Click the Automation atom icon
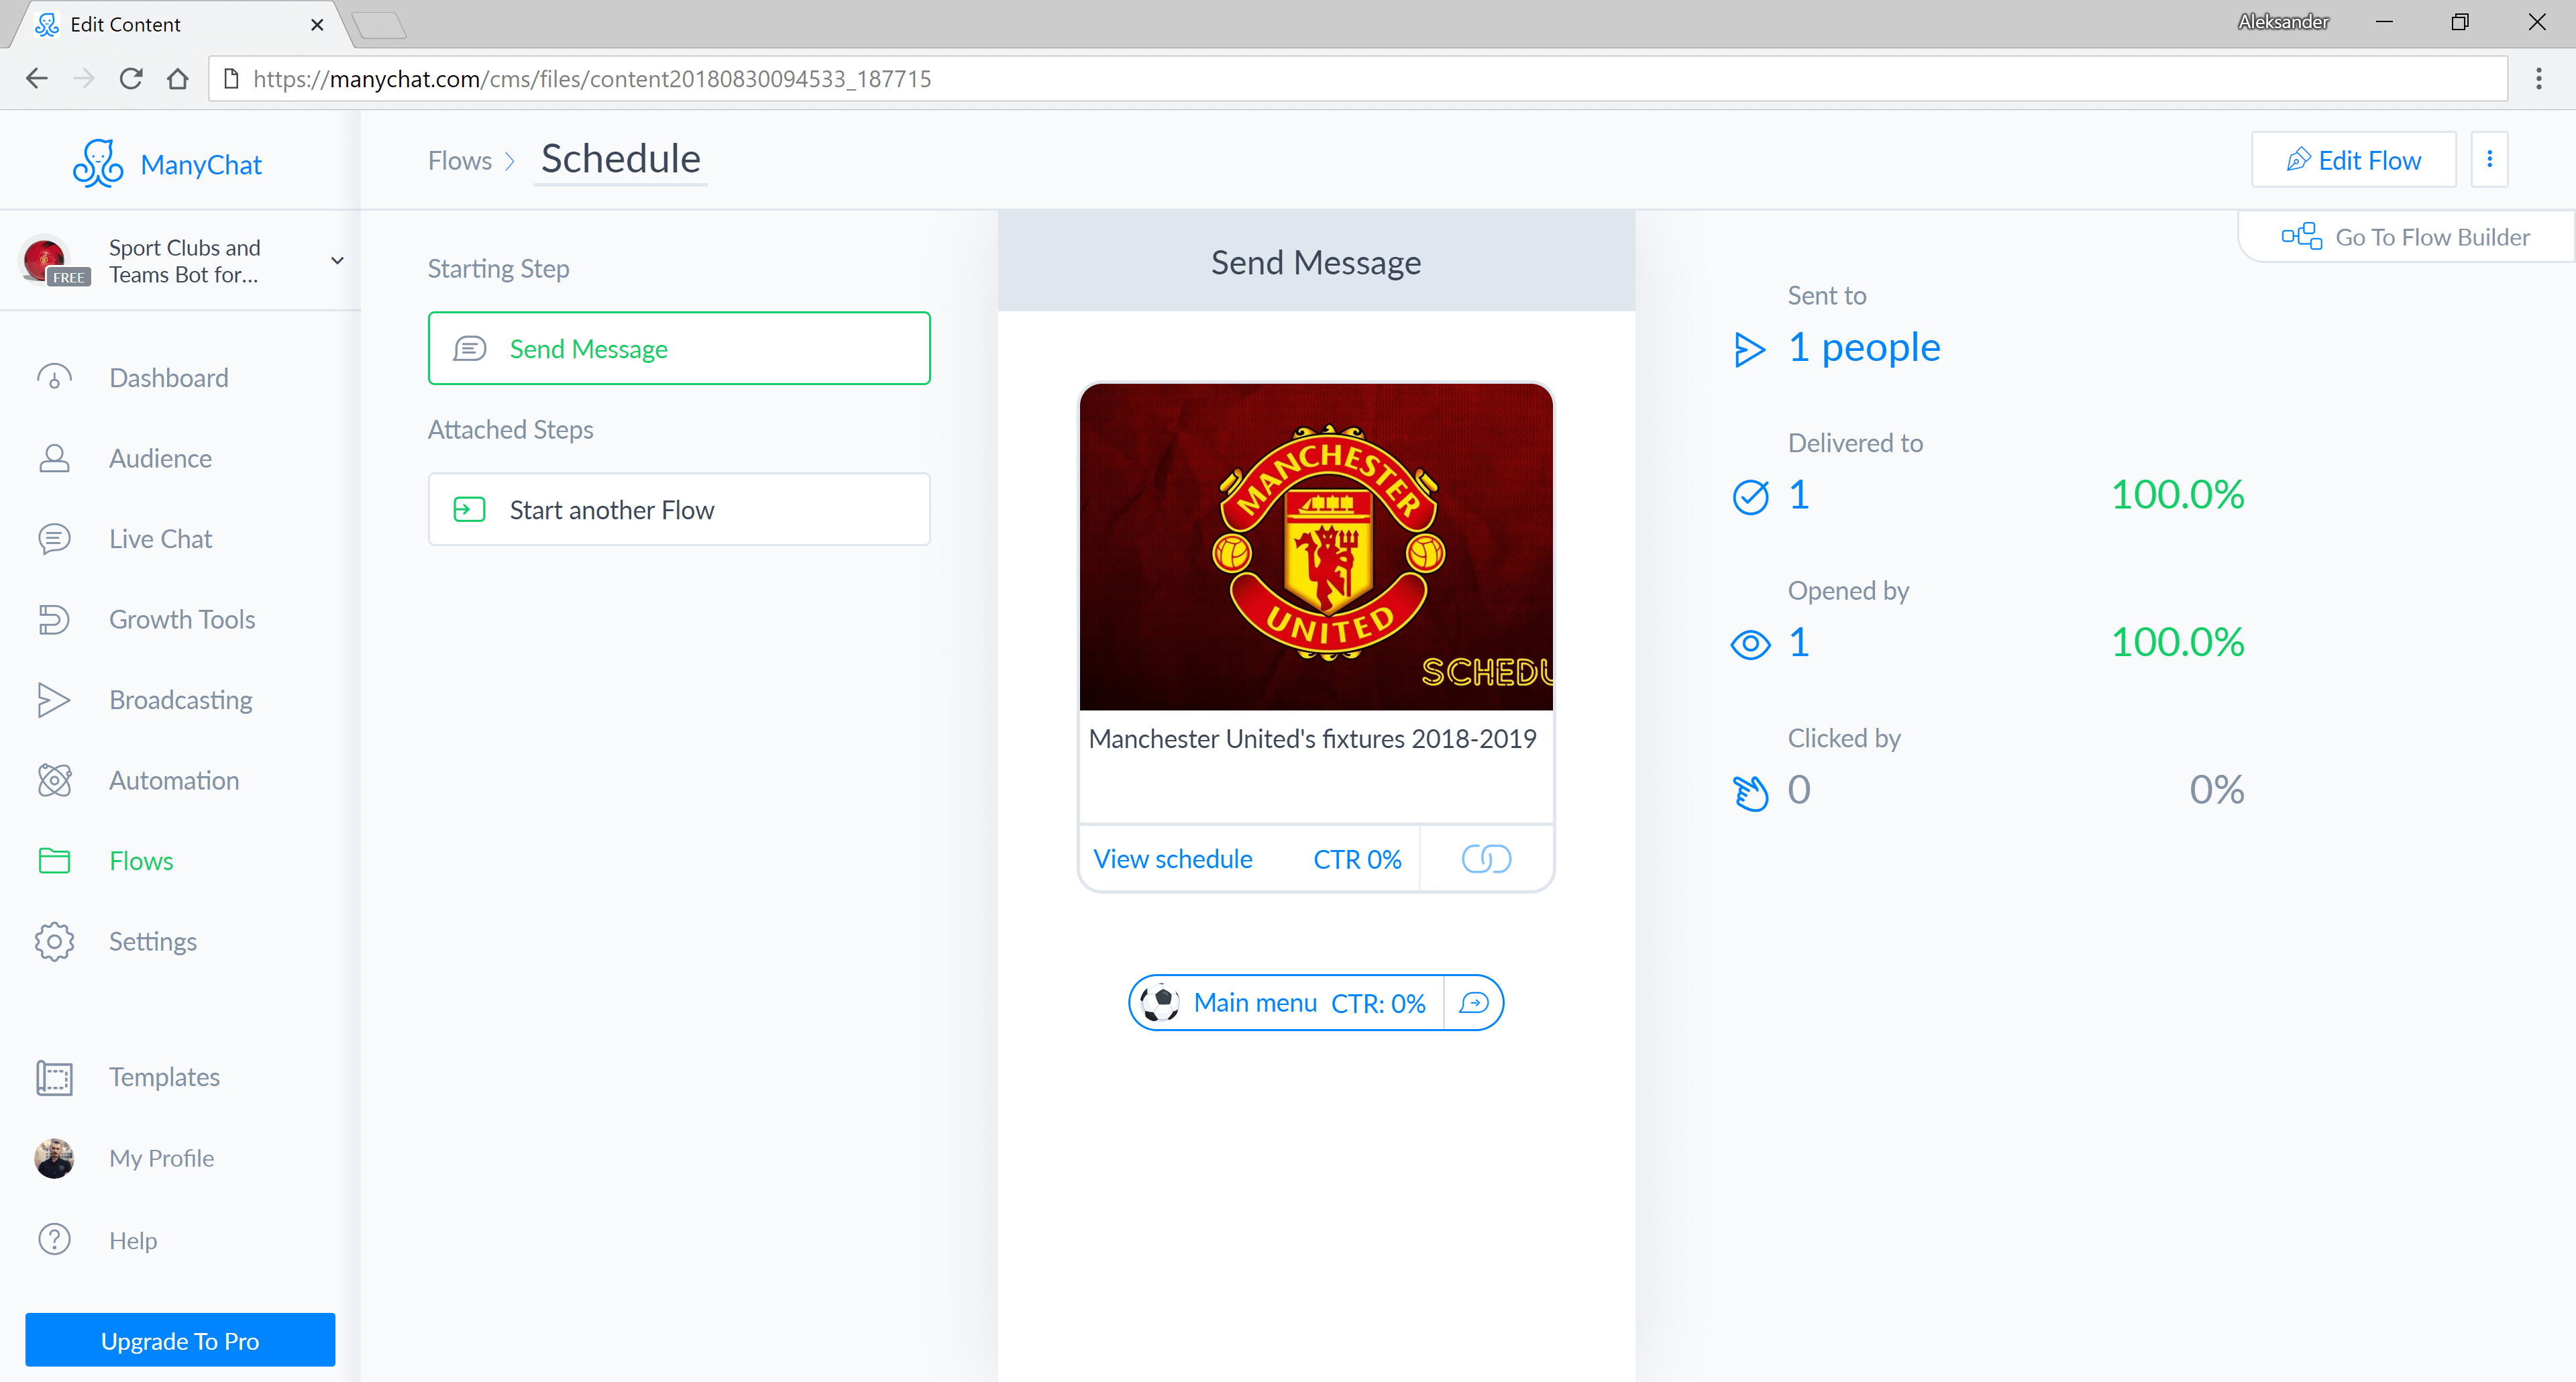Screen dimensions: 2576x1382 pyautogui.click(x=54, y=780)
